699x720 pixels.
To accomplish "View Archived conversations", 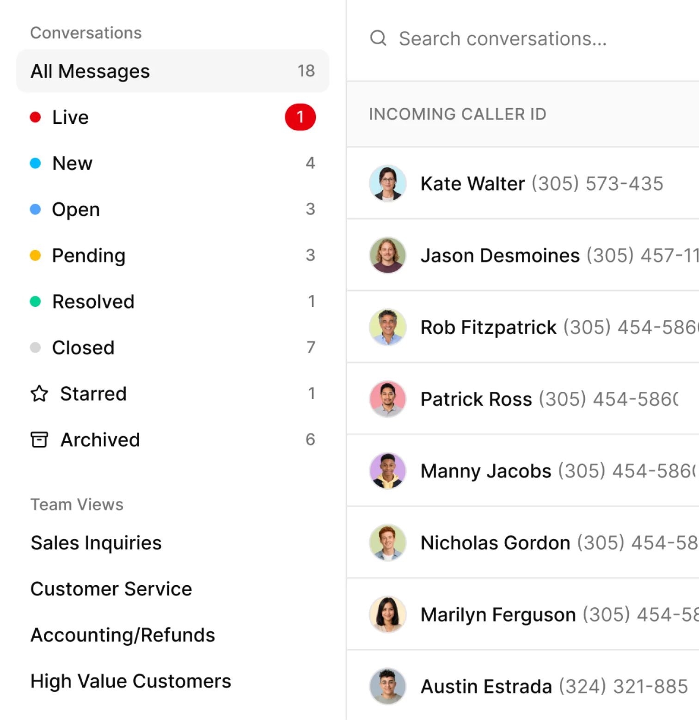I will [x=173, y=439].
